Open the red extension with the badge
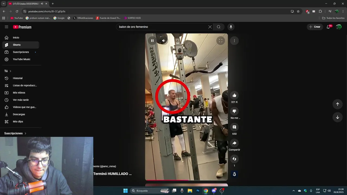 click(307, 11)
